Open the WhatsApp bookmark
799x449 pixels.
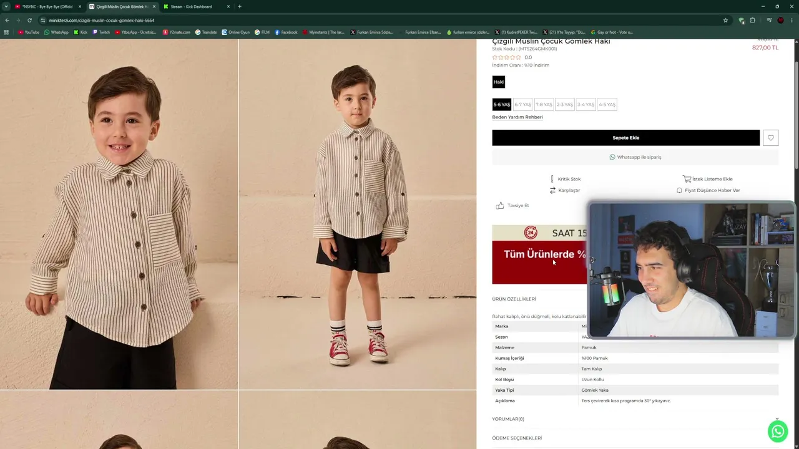click(57, 32)
